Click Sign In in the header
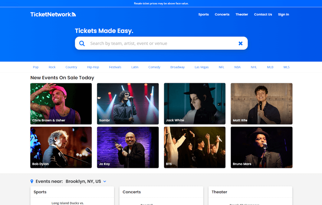This screenshot has height=205, width=322. [283, 14]
